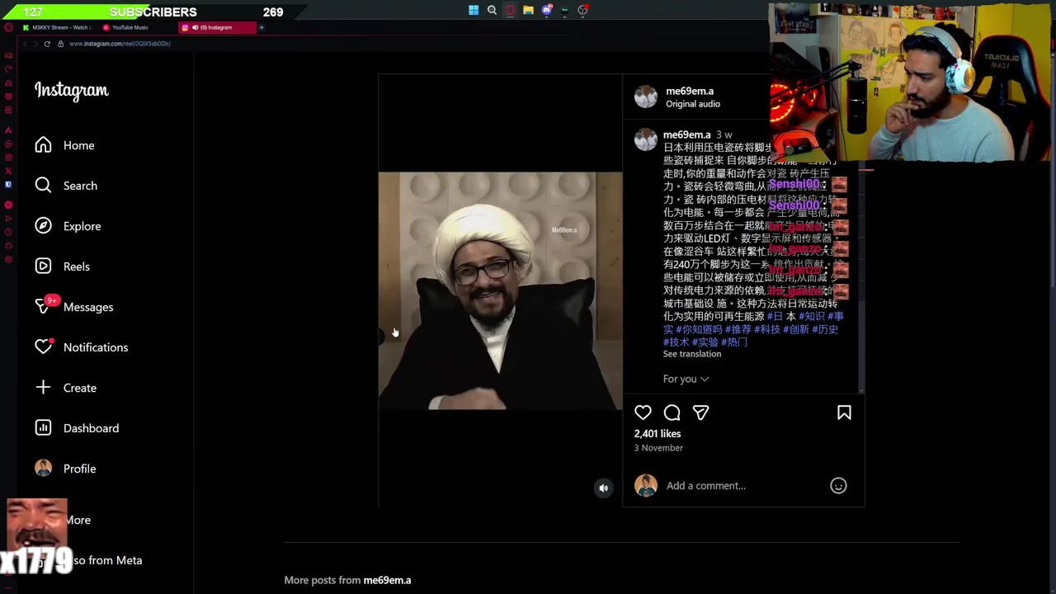Open Opera sidebar settings gear
The image size is (1056, 594).
click(x=8, y=260)
